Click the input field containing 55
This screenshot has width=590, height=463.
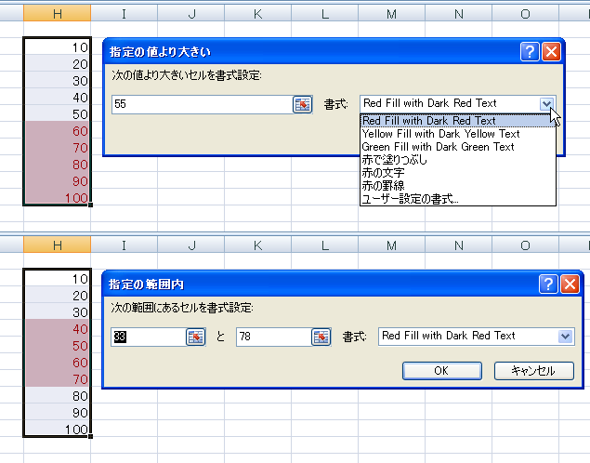tap(200, 105)
